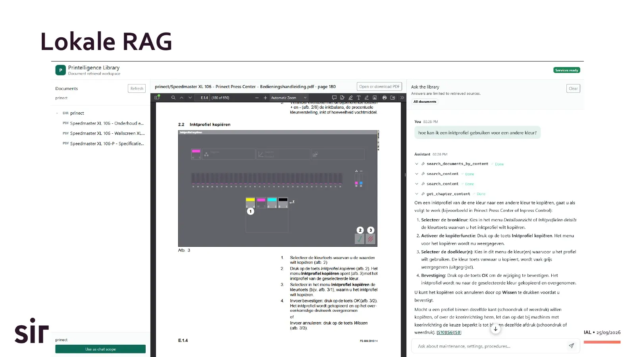The height and width of the screenshot is (357, 635).
Task: Clear the chat conversation
Action: pos(573,88)
